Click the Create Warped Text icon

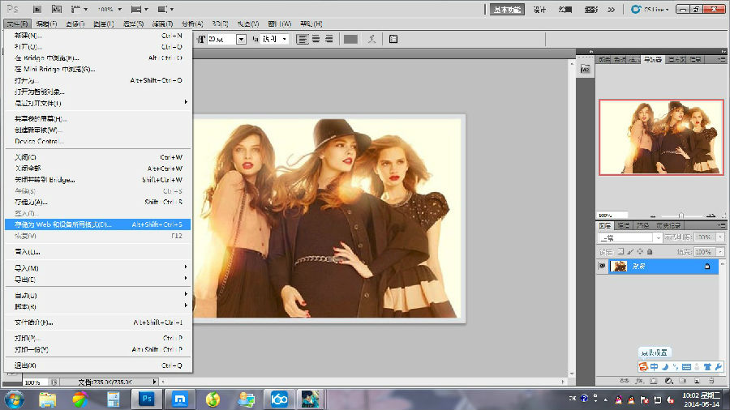click(371, 39)
